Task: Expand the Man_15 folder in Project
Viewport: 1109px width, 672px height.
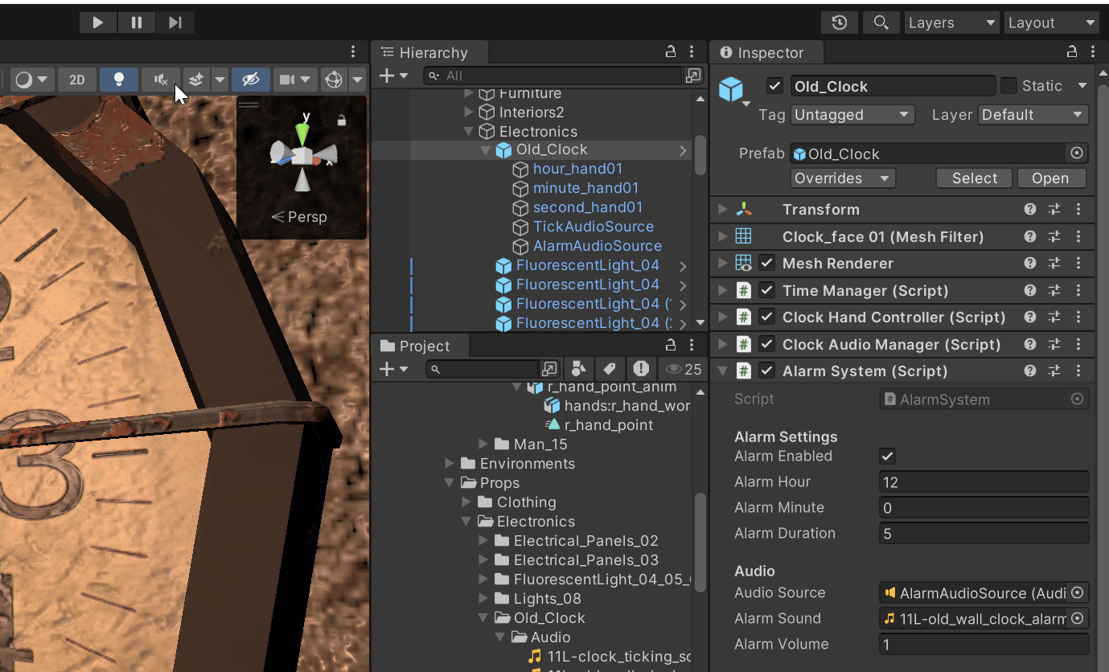Action: [483, 445]
